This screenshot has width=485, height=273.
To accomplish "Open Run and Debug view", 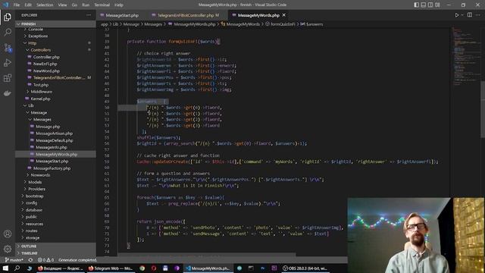I will pyautogui.click(x=8, y=62).
